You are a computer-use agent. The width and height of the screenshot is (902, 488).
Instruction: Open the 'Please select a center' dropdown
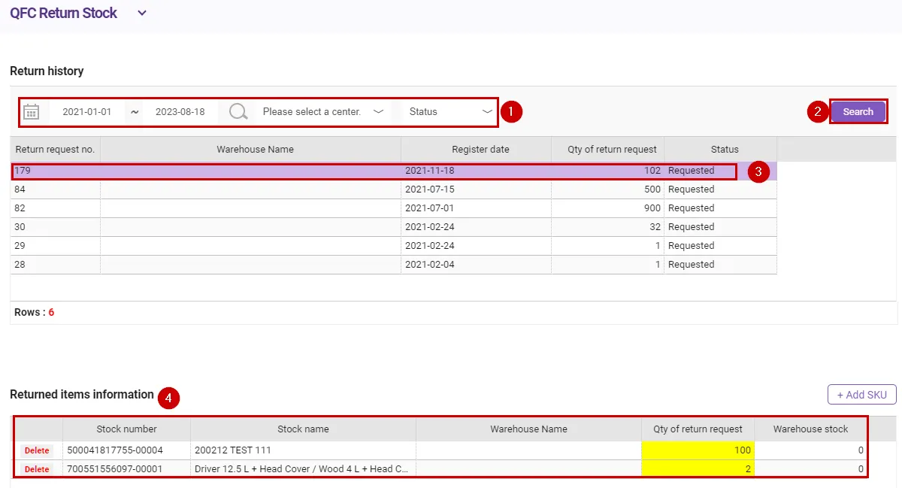(x=323, y=112)
